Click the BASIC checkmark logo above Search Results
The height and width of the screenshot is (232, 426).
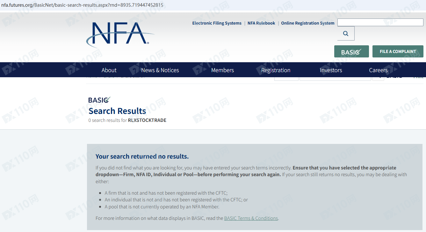(99, 100)
